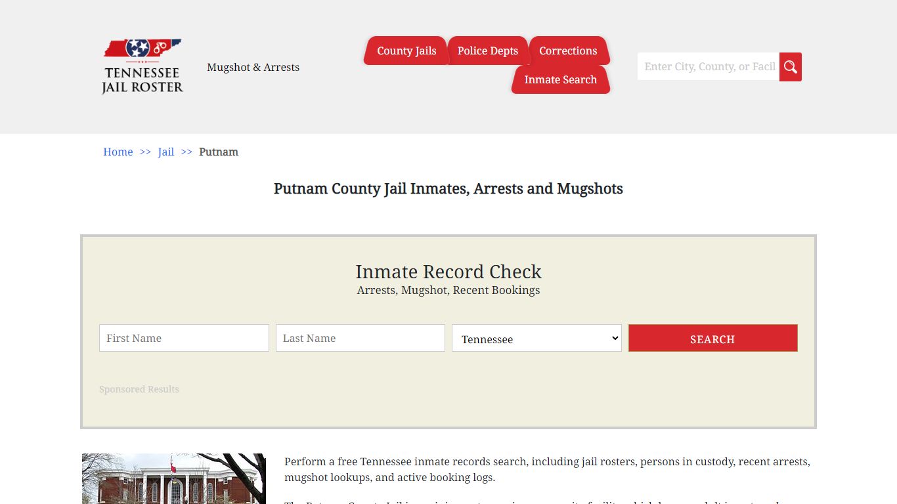Open the Police Depts menu tab
The image size is (897, 504).
tap(488, 51)
